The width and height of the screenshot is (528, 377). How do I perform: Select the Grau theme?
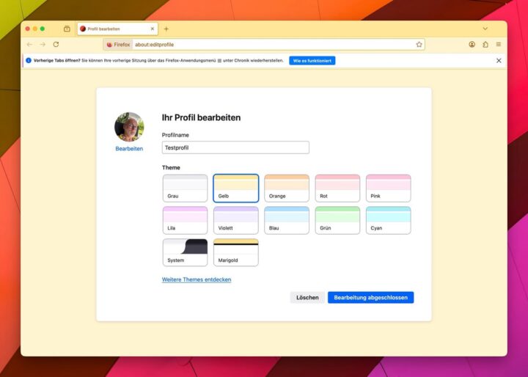click(185, 188)
